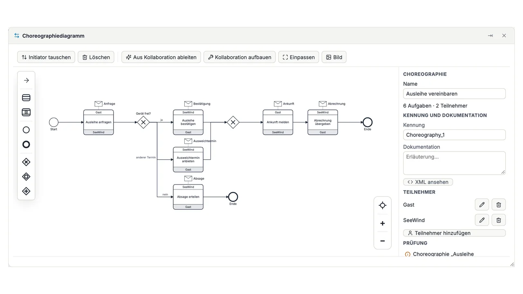
Task: Zoom out with the minus button
Action: pos(382,241)
